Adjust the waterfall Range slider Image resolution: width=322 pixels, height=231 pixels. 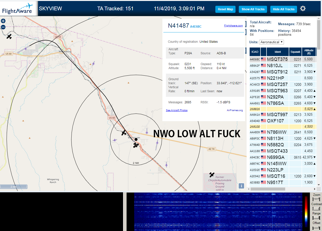pyautogui.click(x=316, y=218)
